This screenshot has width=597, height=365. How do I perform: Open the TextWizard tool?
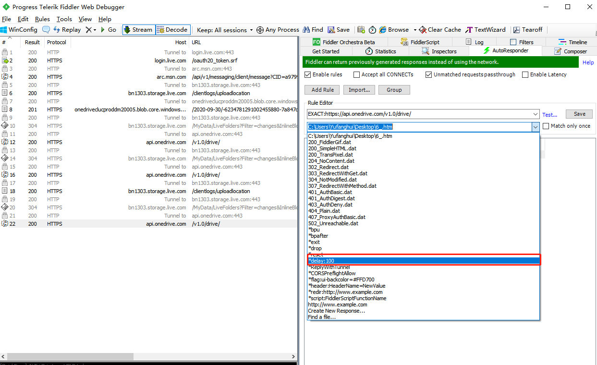pos(486,30)
